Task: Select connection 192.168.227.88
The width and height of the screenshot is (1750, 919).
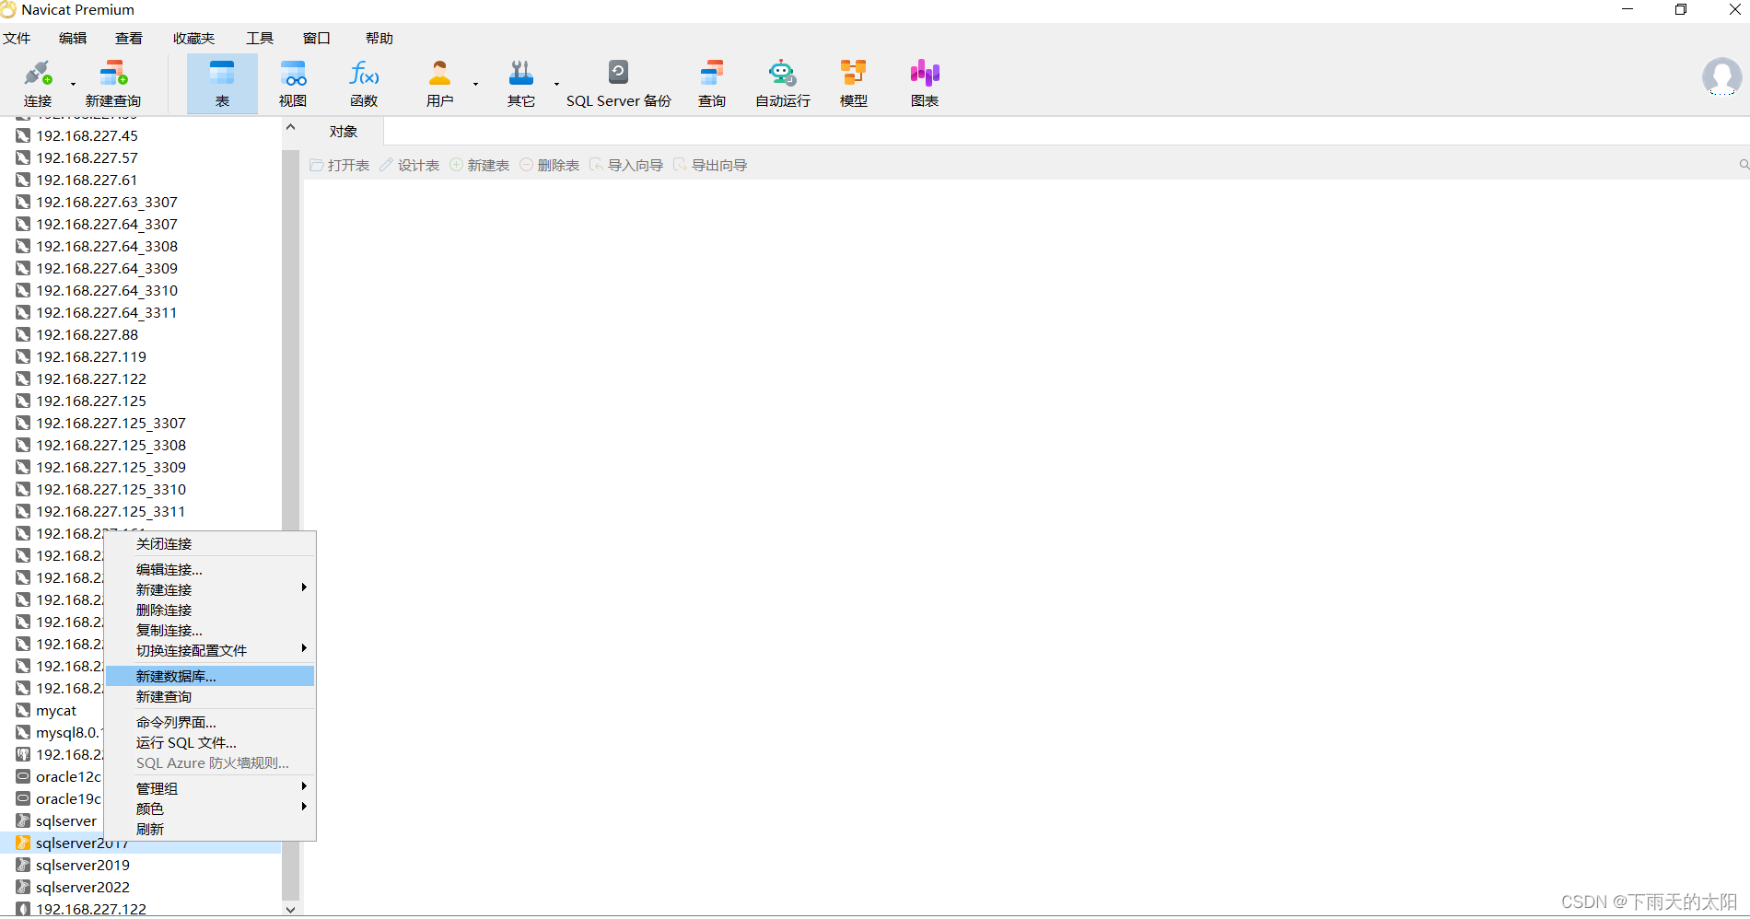Action: [x=87, y=334]
